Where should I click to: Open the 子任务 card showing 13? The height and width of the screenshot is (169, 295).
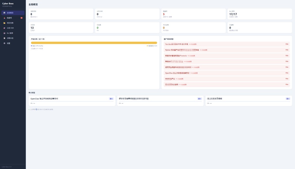pos(61,28)
